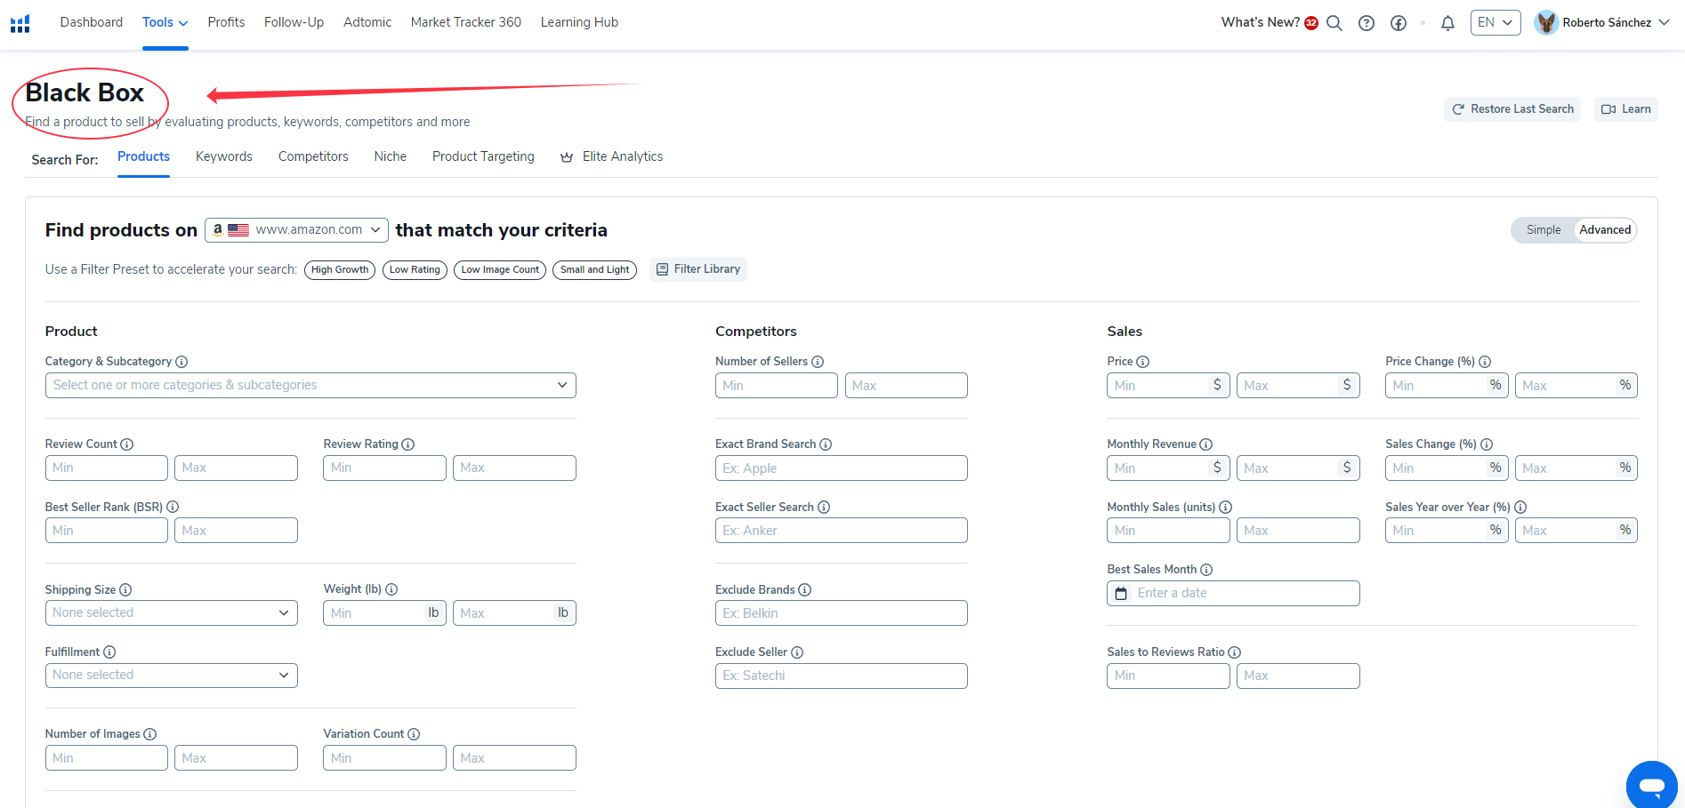1685x808 pixels.
Task: Open the Shipping Size dropdown
Action: click(x=172, y=613)
